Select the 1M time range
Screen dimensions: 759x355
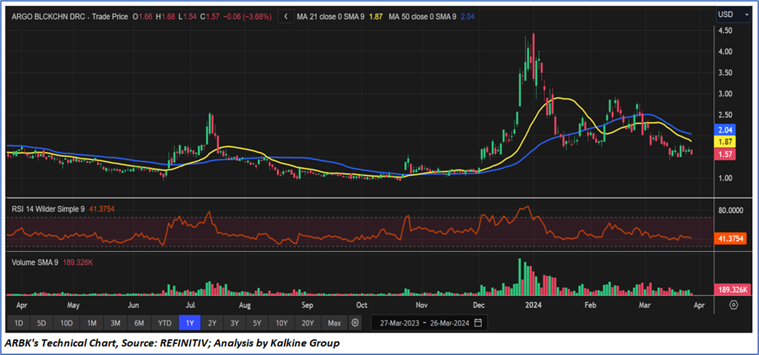pyautogui.click(x=91, y=323)
